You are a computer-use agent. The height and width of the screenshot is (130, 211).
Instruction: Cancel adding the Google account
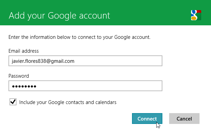click(184, 119)
